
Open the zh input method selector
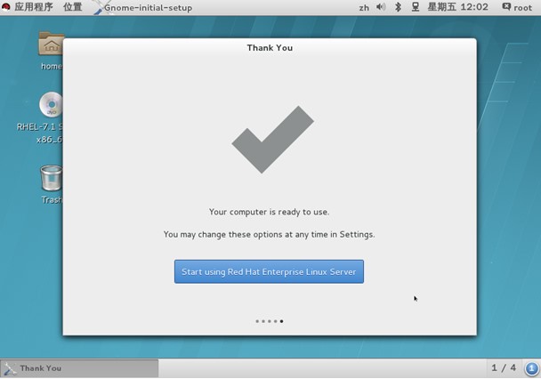click(364, 7)
